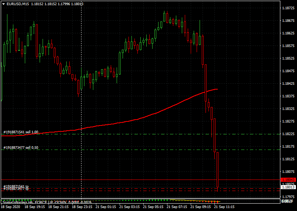Click the 21 Sep 05:15 time label
The width and height of the screenshot is (297, 211).
(x=153, y=207)
